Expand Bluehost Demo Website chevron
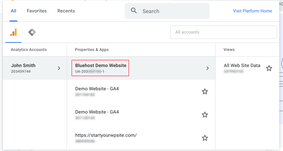The image size is (283, 151). [x=208, y=68]
